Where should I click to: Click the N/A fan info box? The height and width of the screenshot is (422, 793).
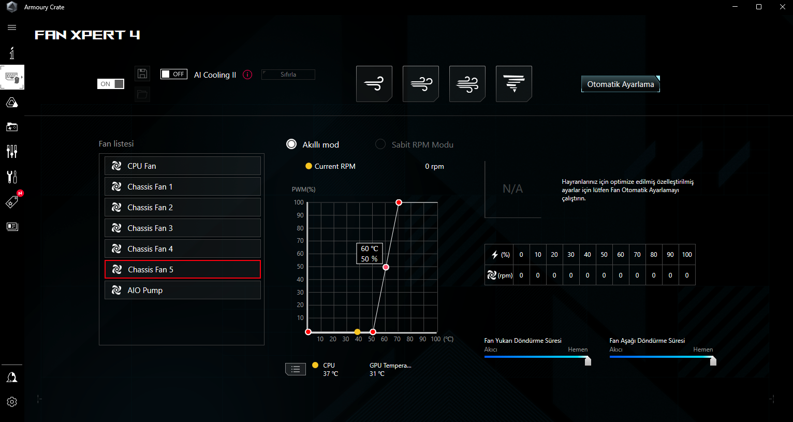513,189
